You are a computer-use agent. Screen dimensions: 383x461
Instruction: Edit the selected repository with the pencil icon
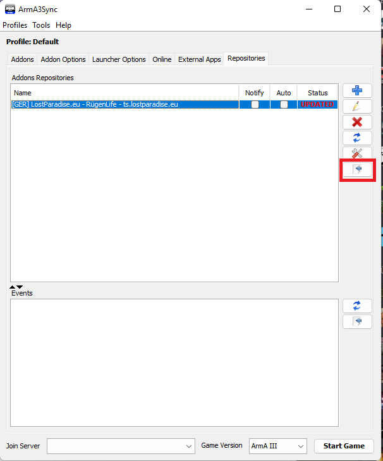tap(357, 106)
